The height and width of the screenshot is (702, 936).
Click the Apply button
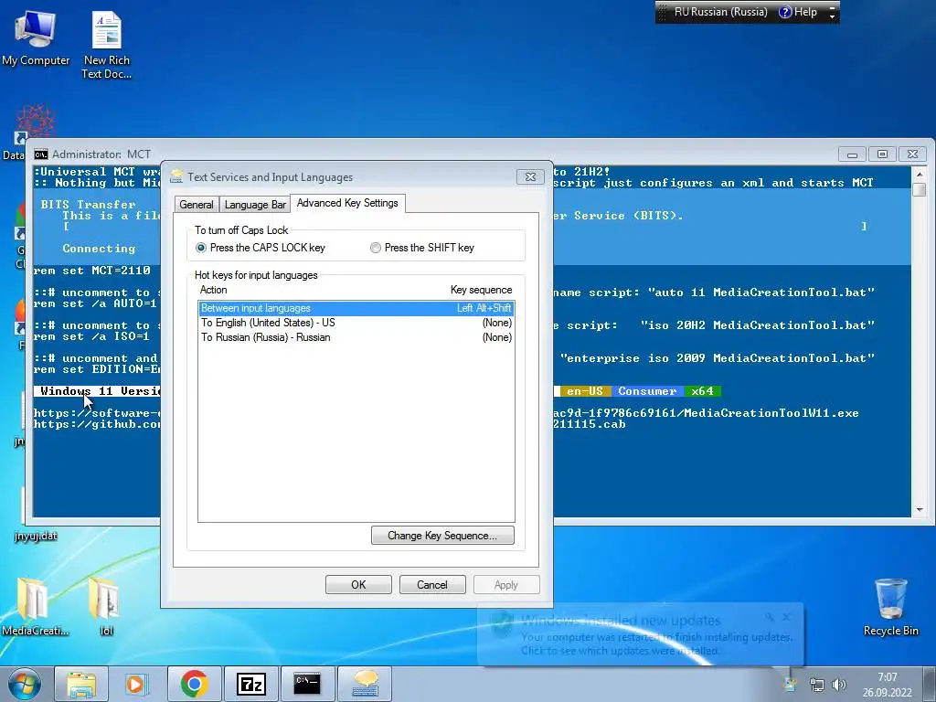tap(506, 585)
